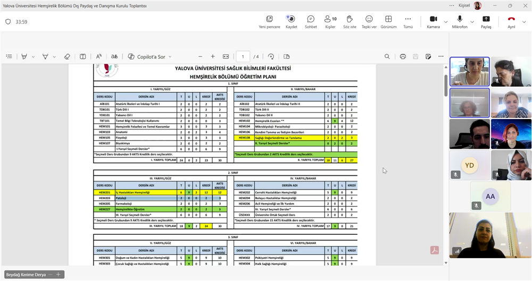Toggle the Mikrofon mute state
This screenshot has height=281, width=532.
[460, 22]
